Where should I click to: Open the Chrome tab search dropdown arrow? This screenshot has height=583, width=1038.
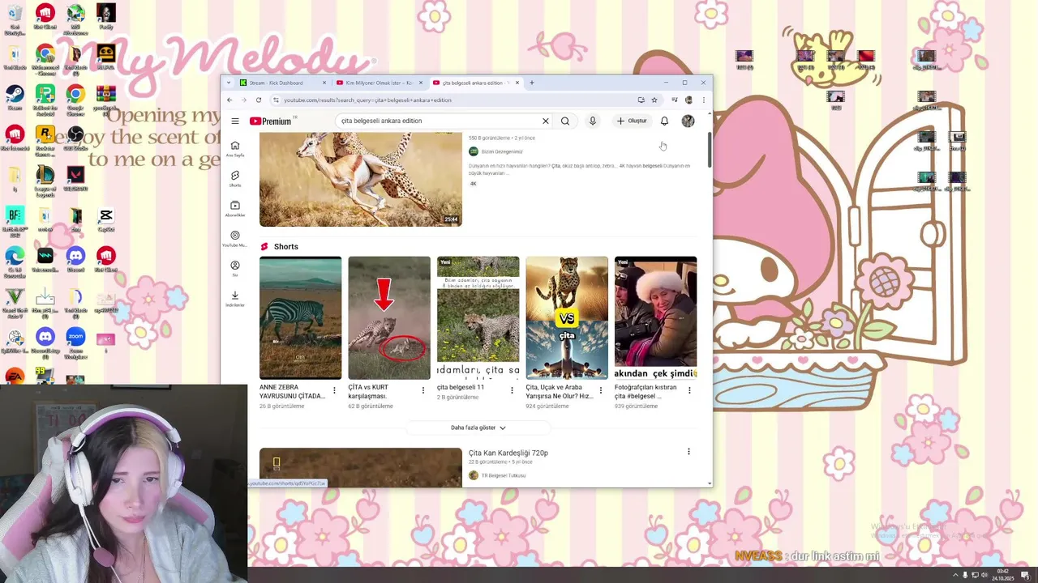tap(229, 83)
